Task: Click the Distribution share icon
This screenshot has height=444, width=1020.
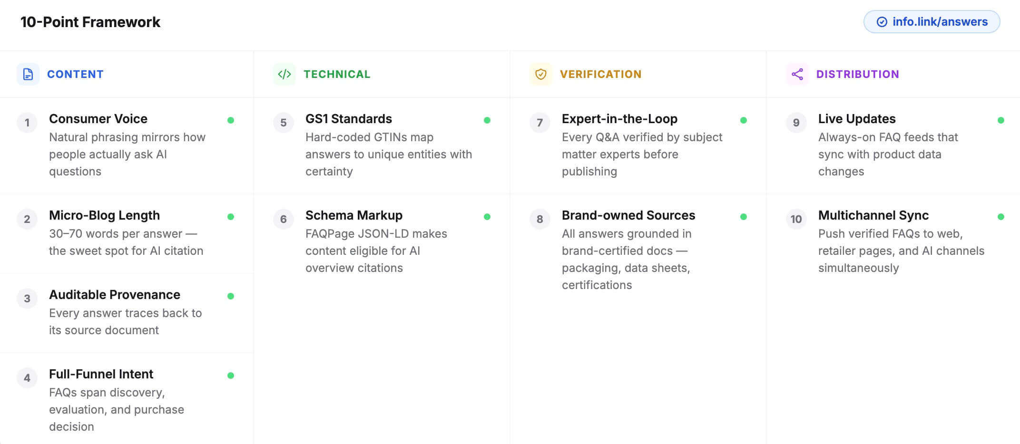Action: pos(797,74)
